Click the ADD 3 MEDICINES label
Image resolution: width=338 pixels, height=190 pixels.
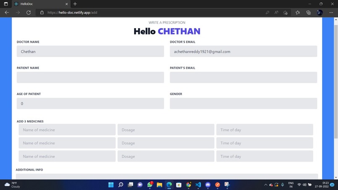pyautogui.click(x=30, y=121)
